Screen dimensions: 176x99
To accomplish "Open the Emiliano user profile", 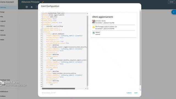I will (x=9, y=96).
